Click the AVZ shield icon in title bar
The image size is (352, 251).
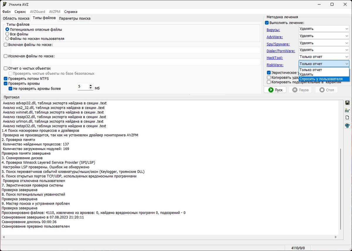click(4, 4)
